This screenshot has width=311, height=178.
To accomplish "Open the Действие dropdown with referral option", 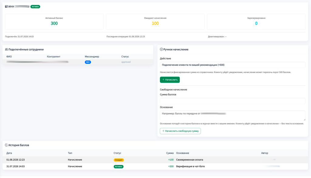I will [x=232, y=65].
